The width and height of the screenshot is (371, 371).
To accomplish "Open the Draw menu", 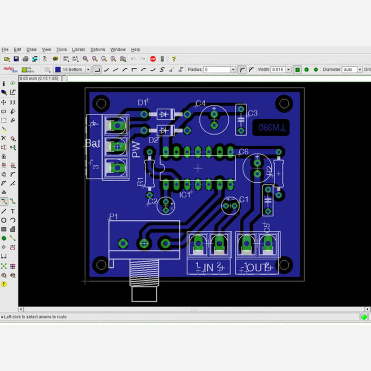I will (x=32, y=49).
